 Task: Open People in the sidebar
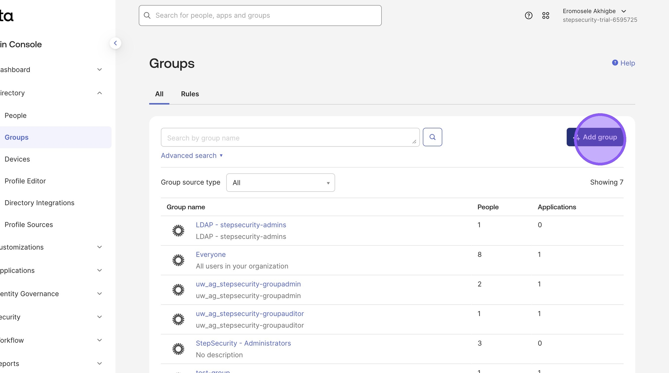click(x=16, y=116)
